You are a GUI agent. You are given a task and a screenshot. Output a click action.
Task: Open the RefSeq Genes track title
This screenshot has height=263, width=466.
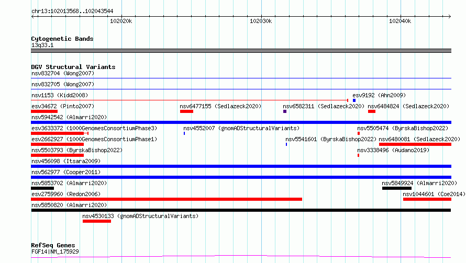[x=53, y=245]
